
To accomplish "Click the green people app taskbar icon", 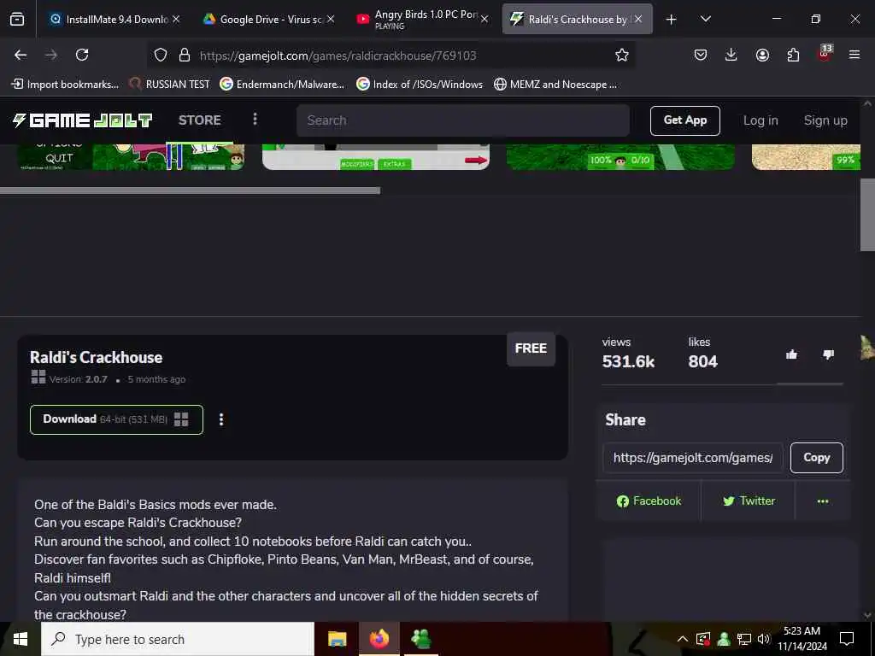I will pos(420,639).
